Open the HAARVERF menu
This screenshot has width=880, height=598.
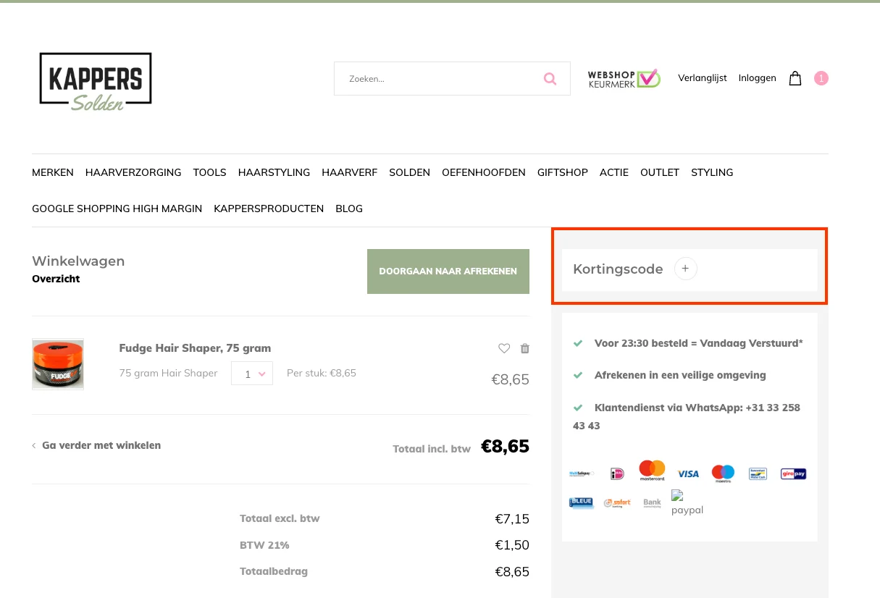350,172
